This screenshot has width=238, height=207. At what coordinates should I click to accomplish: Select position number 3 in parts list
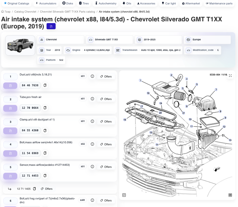click(11, 122)
